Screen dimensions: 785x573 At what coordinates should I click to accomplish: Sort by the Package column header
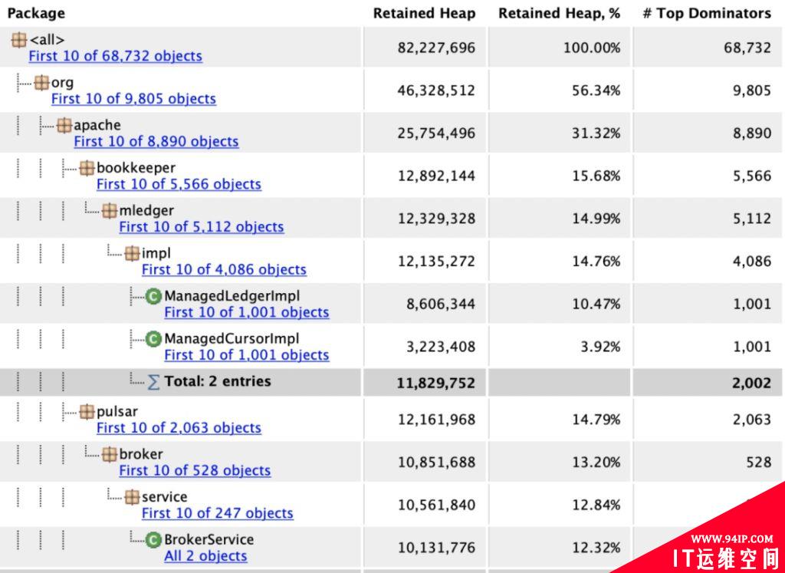[x=36, y=13]
